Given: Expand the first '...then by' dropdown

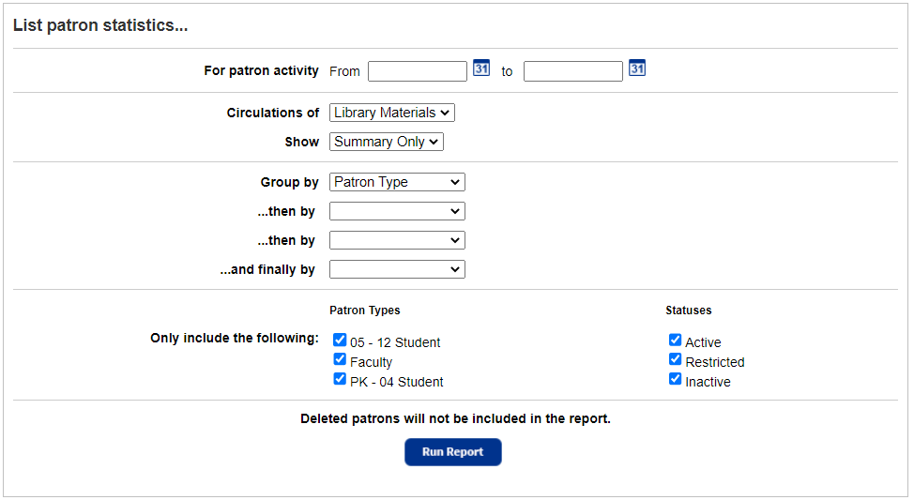Looking at the screenshot, I should coord(397,211).
